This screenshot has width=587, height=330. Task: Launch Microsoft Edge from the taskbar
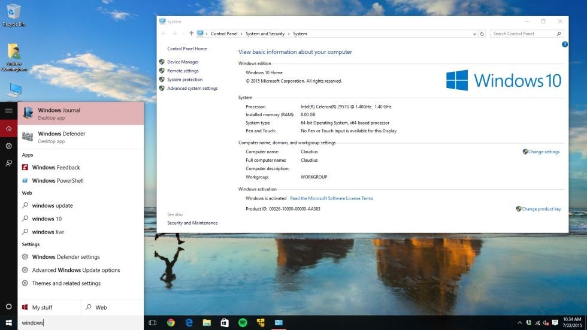click(x=189, y=323)
